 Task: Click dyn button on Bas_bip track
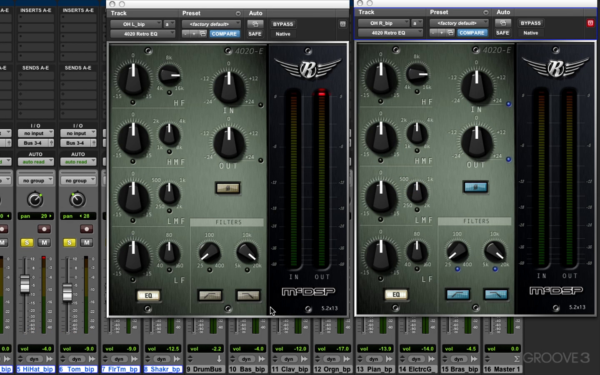point(246,359)
